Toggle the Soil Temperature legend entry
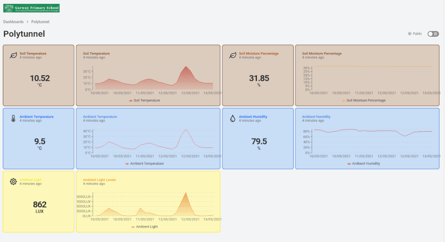This screenshot has width=445, height=242. click(x=145, y=101)
